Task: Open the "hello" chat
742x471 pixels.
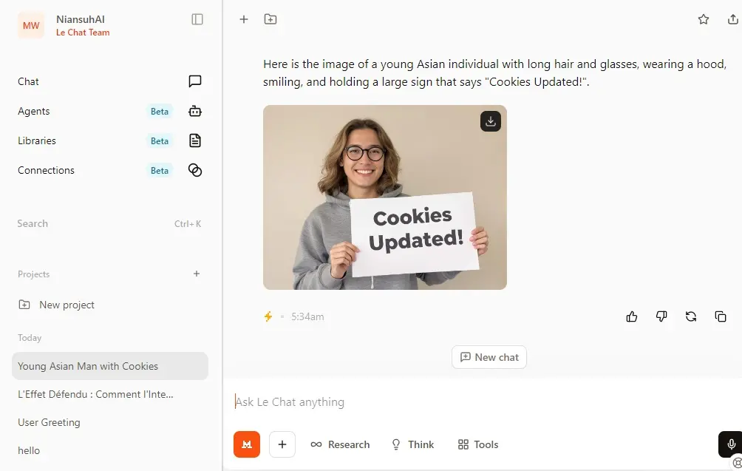Action: point(110,450)
